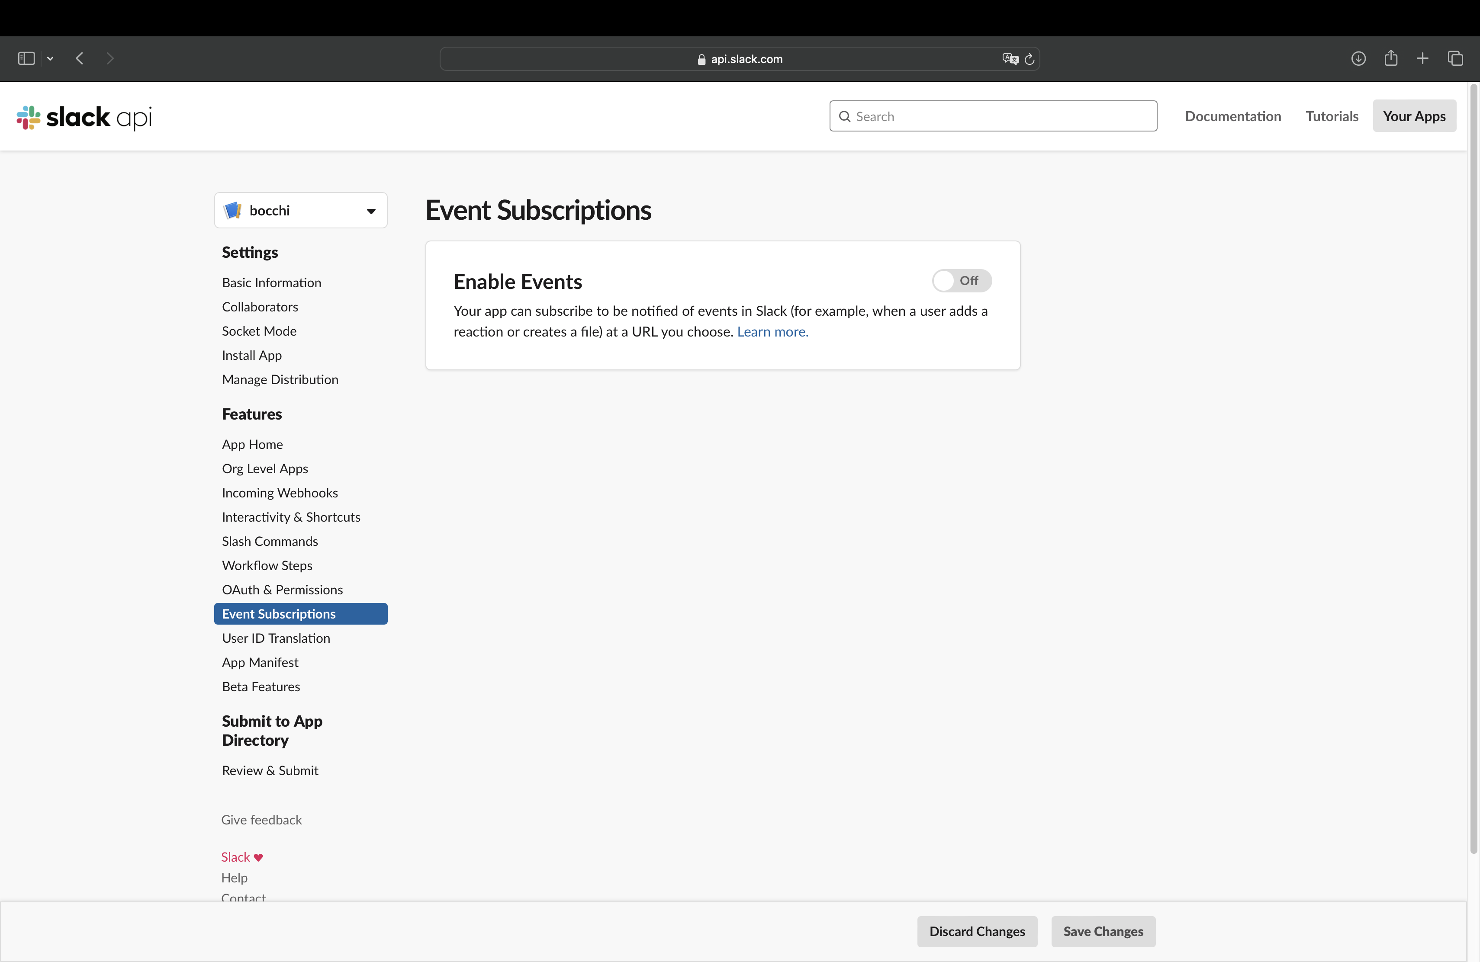The width and height of the screenshot is (1480, 962).
Task: Open the bocchi app dropdown
Action: (371, 211)
